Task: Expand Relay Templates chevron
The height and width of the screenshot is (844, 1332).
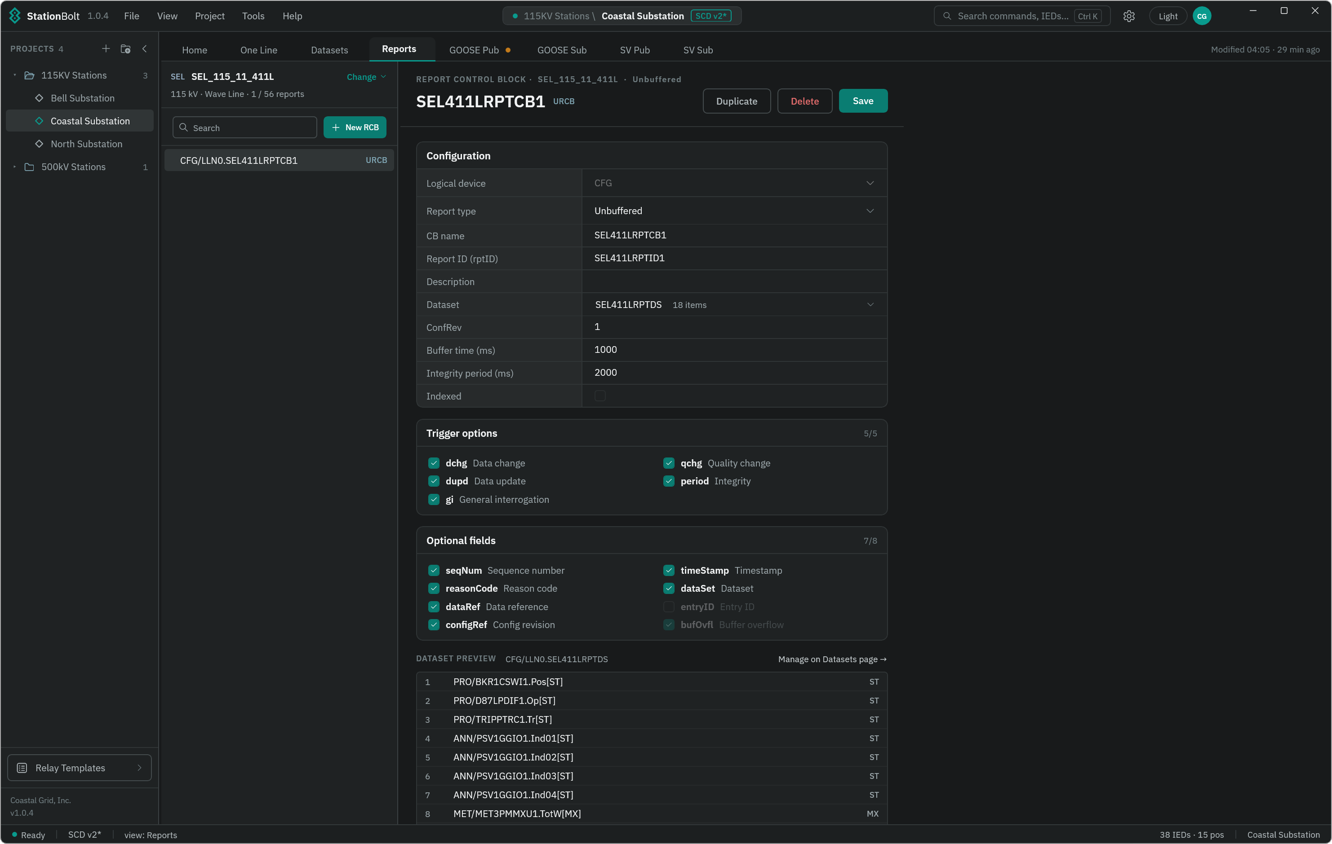Action: click(139, 768)
